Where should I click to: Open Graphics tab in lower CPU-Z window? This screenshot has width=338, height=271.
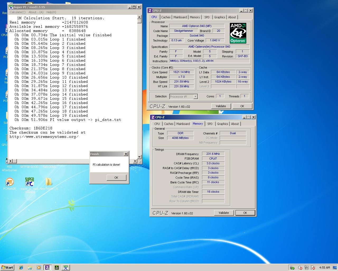(223, 124)
